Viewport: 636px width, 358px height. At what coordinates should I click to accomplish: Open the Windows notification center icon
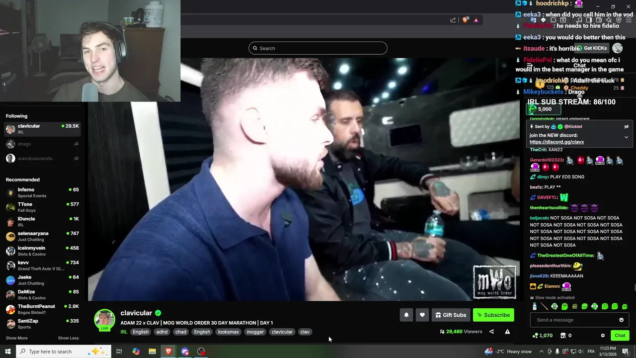coord(626,352)
